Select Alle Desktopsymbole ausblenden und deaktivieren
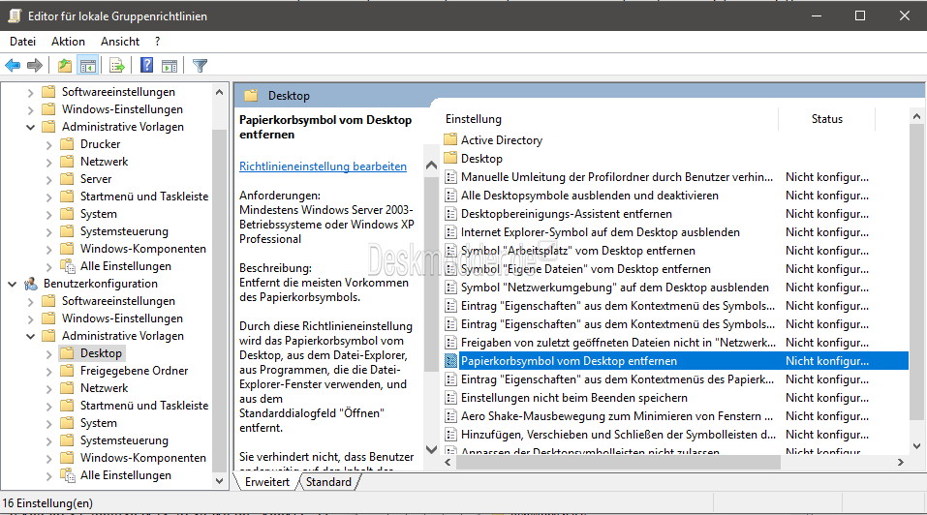This screenshot has width=927, height=515. tap(590, 196)
